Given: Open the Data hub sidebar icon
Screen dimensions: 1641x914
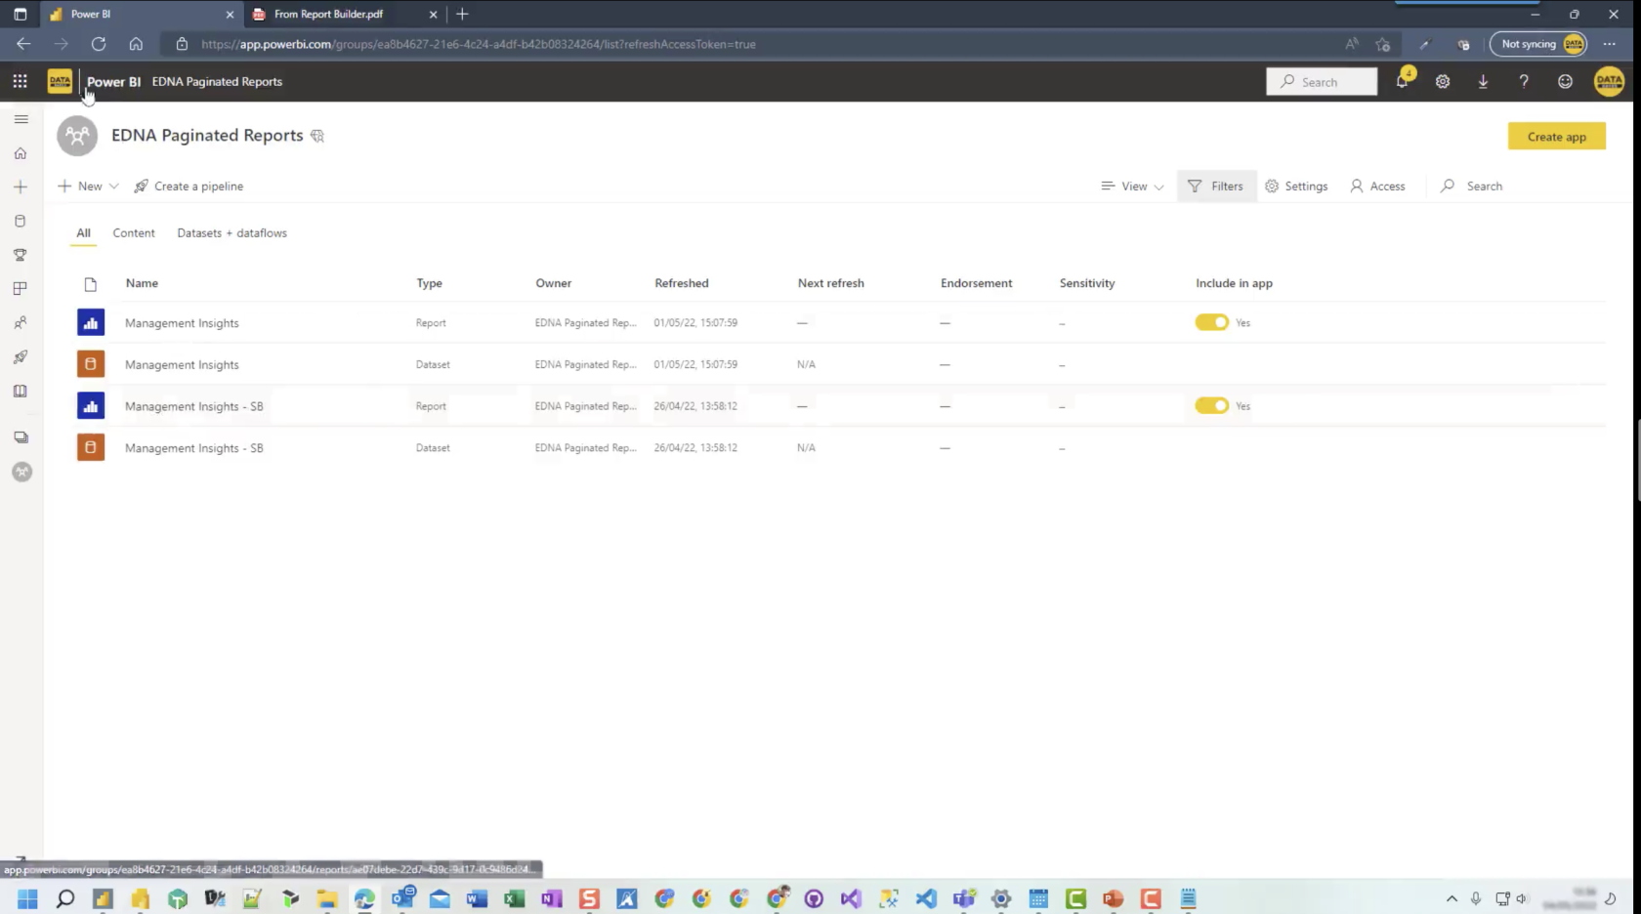Looking at the screenshot, I should (x=21, y=221).
